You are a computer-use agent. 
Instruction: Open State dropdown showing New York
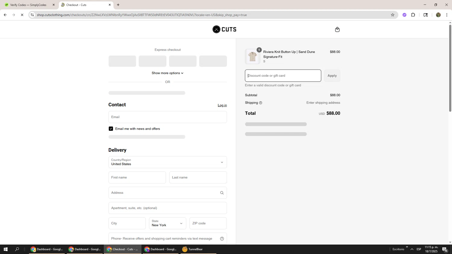(x=168, y=223)
